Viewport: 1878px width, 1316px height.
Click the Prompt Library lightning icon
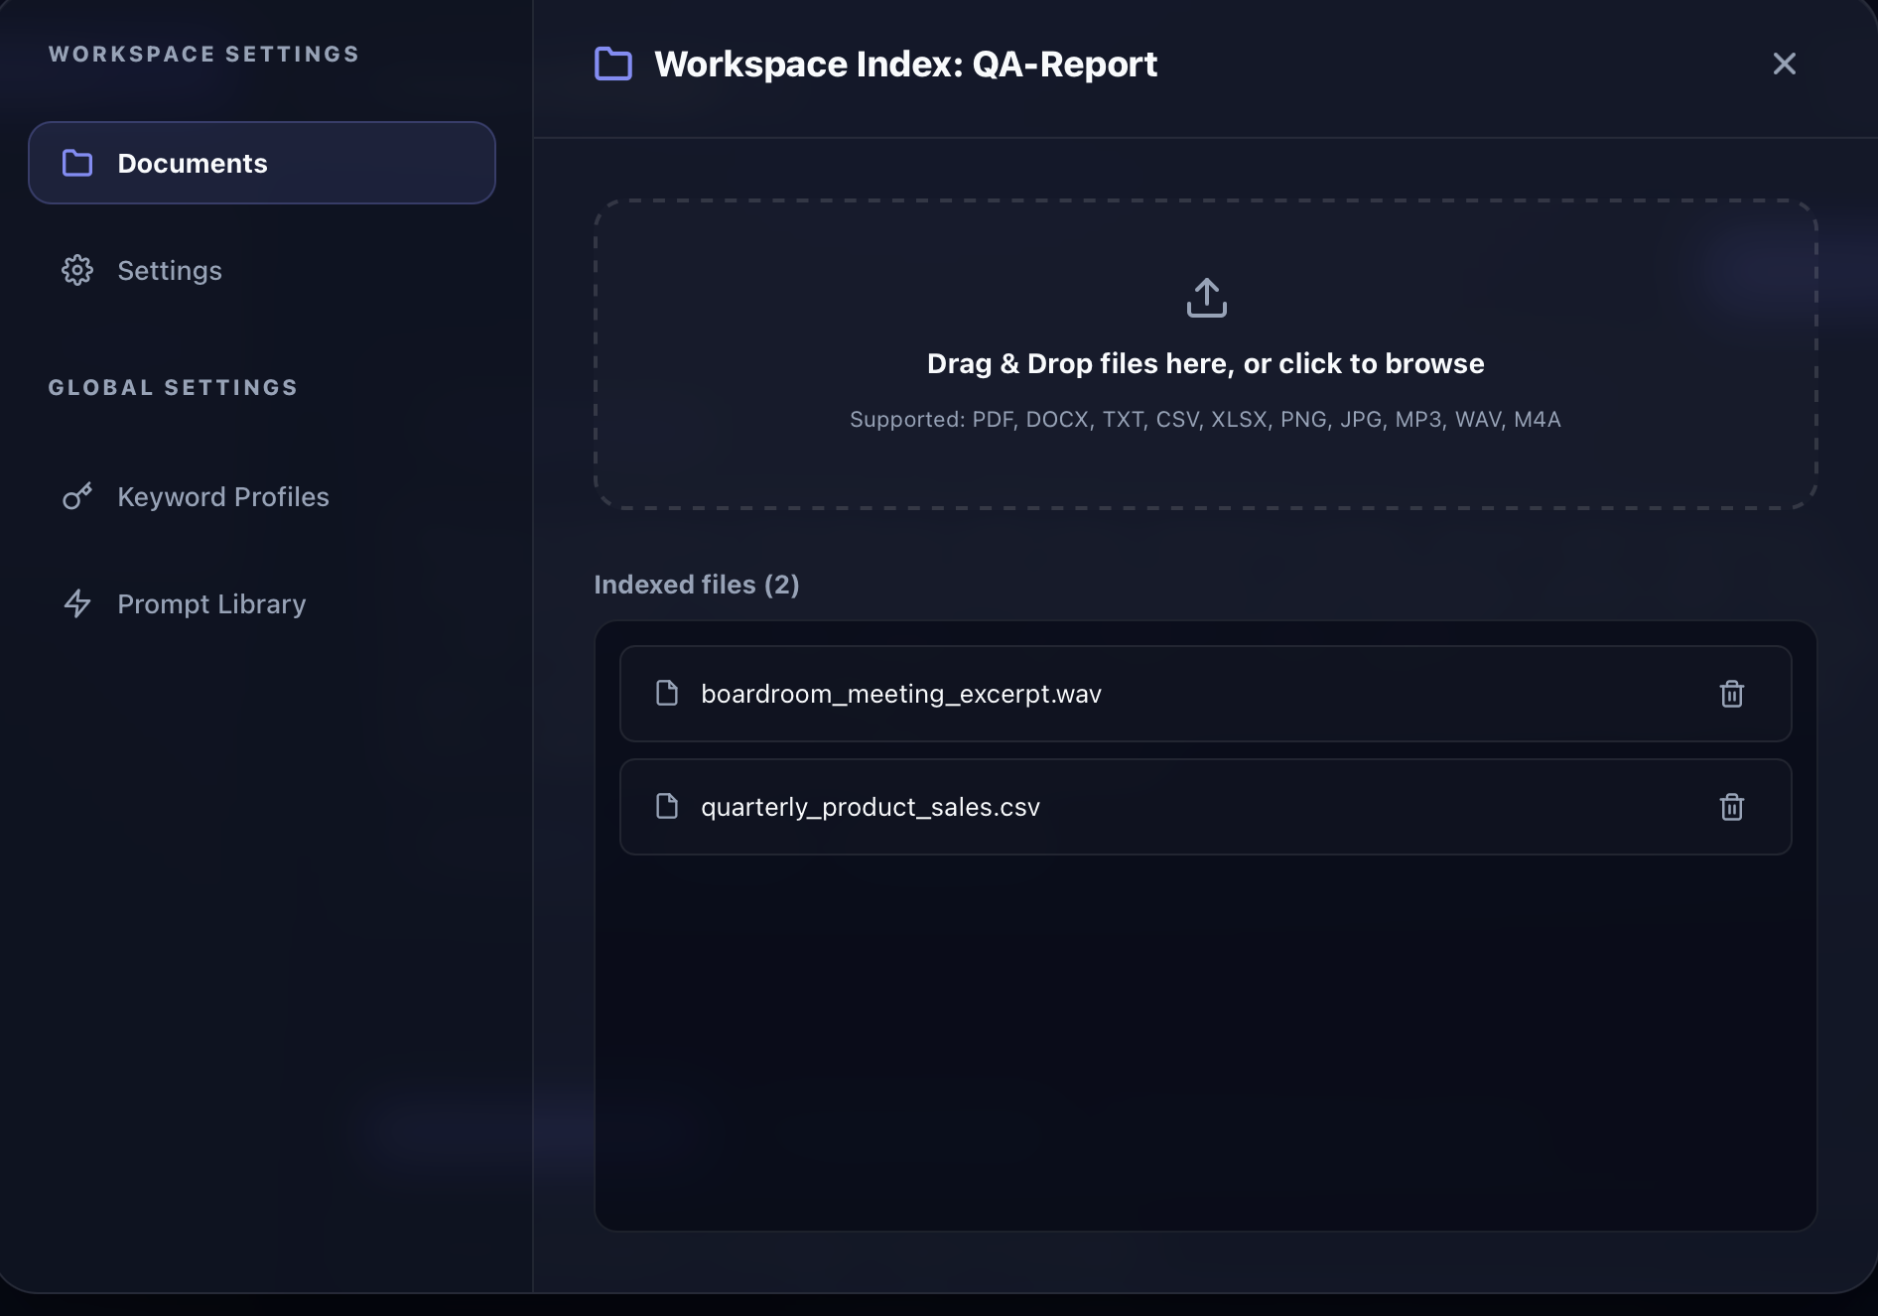(77, 603)
